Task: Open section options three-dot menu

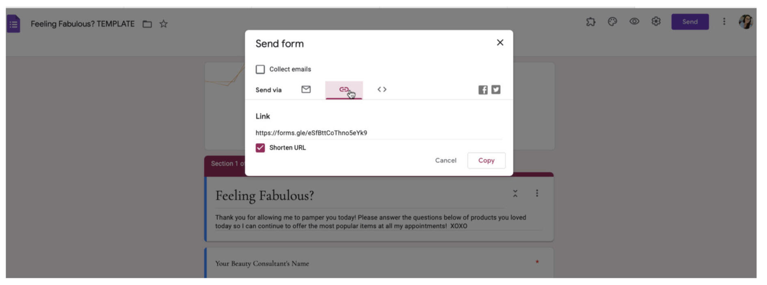Action: (x=537, y=193)
